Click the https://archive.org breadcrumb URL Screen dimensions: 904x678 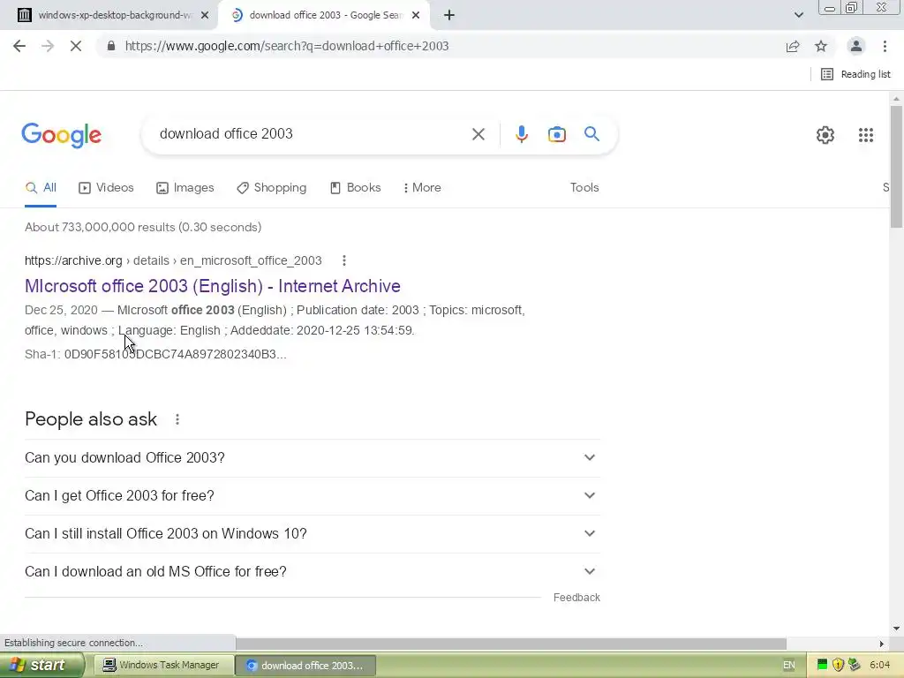tap(73, 260)
